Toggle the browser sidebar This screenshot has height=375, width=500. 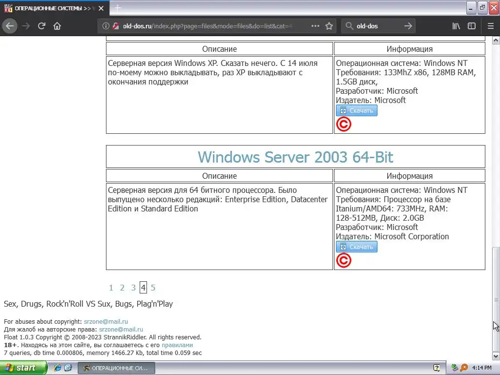(472, 26)
